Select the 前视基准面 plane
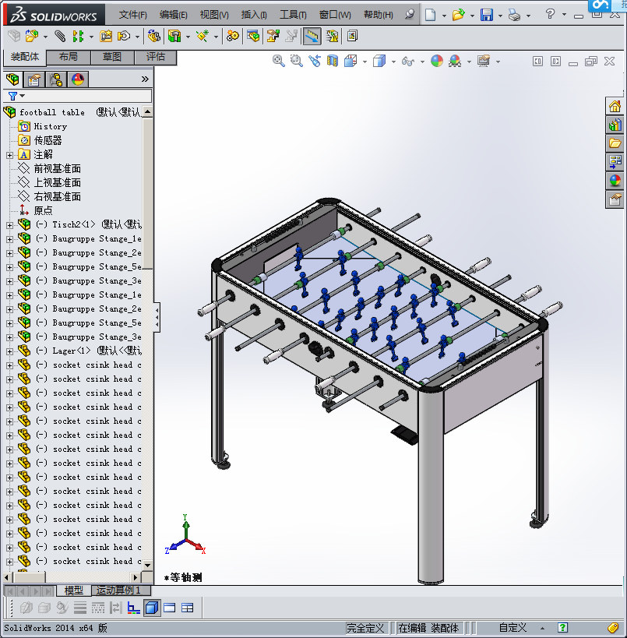 pyautogui.click(x=57, y=169)
